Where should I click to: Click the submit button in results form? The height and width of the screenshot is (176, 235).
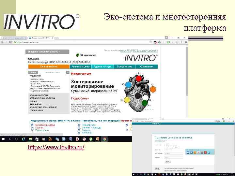[x=168, y=162]
